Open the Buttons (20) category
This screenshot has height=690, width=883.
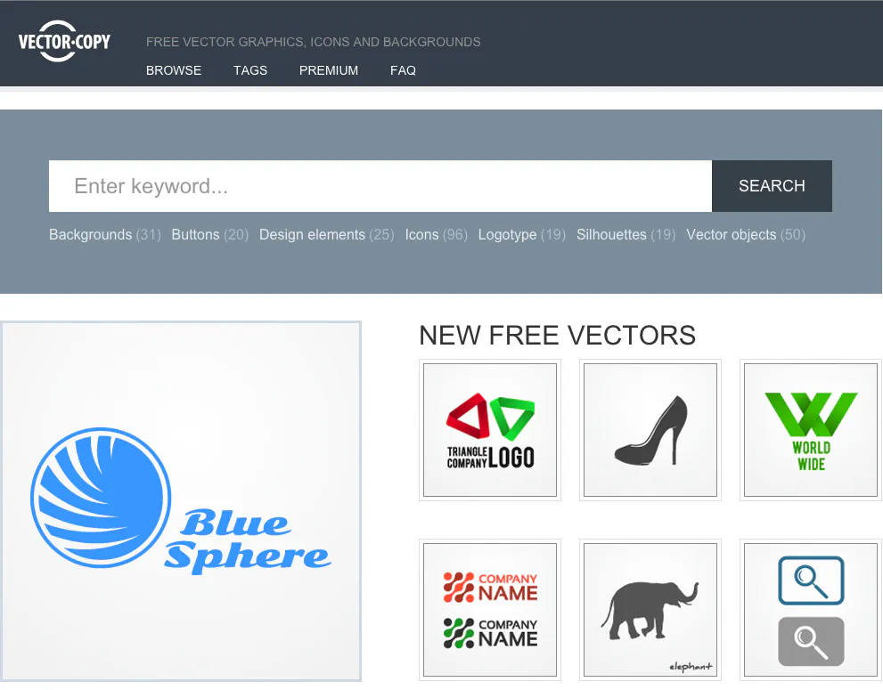[209, 235]
